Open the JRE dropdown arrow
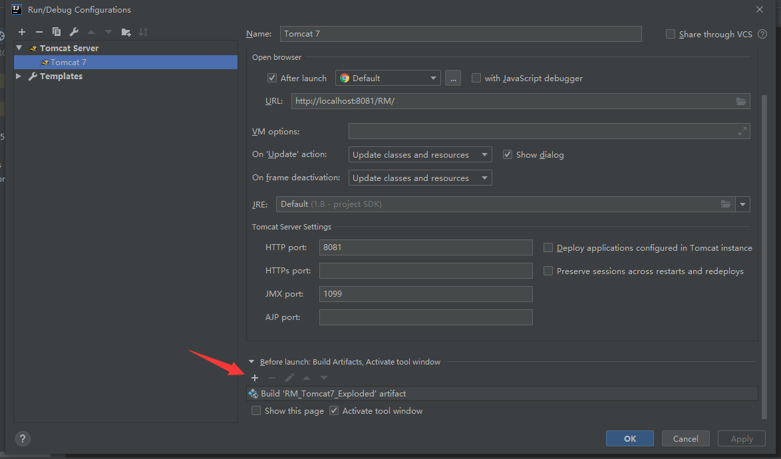 click(x=742, y=204)
